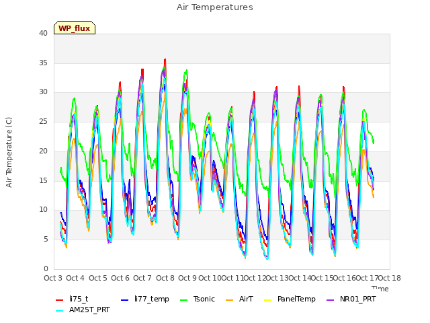
Task: Click the Oct 4 x-axis tick label
Action: coord(75,278)
